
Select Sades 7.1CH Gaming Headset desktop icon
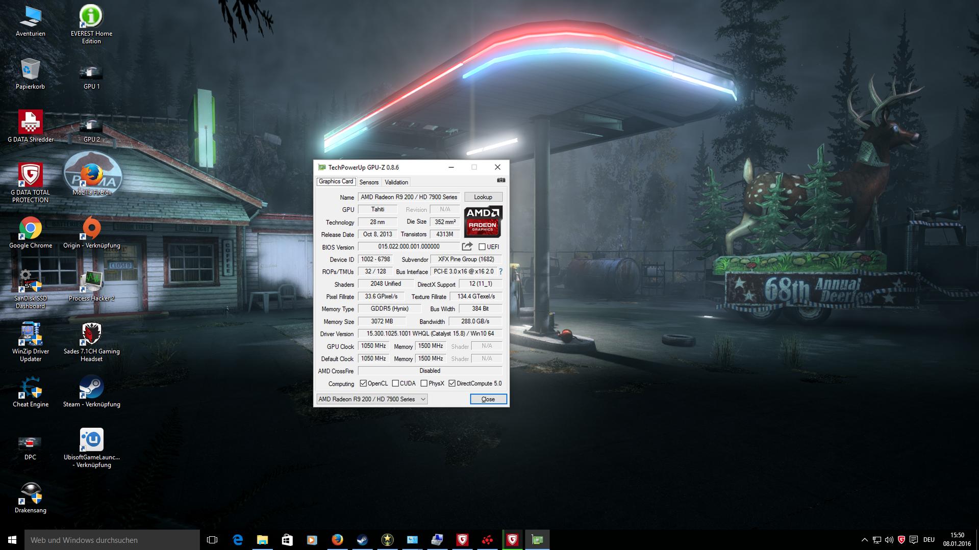[x=91, y=343]
